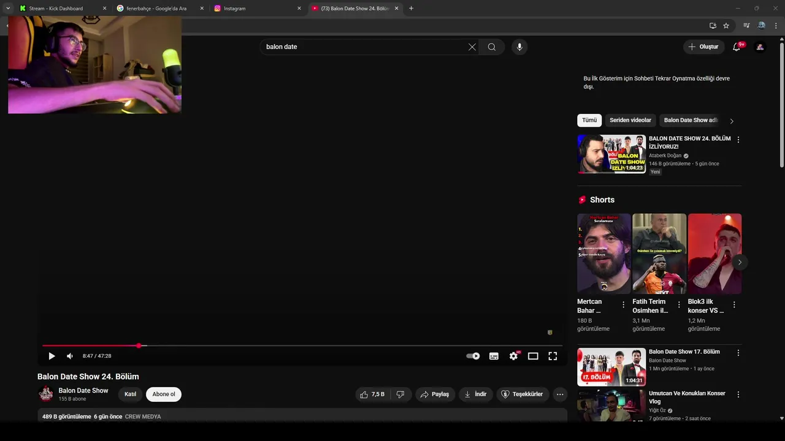Open options for the Blok3 short
This screenshot has width=785, height=441.
coord(734,304)
